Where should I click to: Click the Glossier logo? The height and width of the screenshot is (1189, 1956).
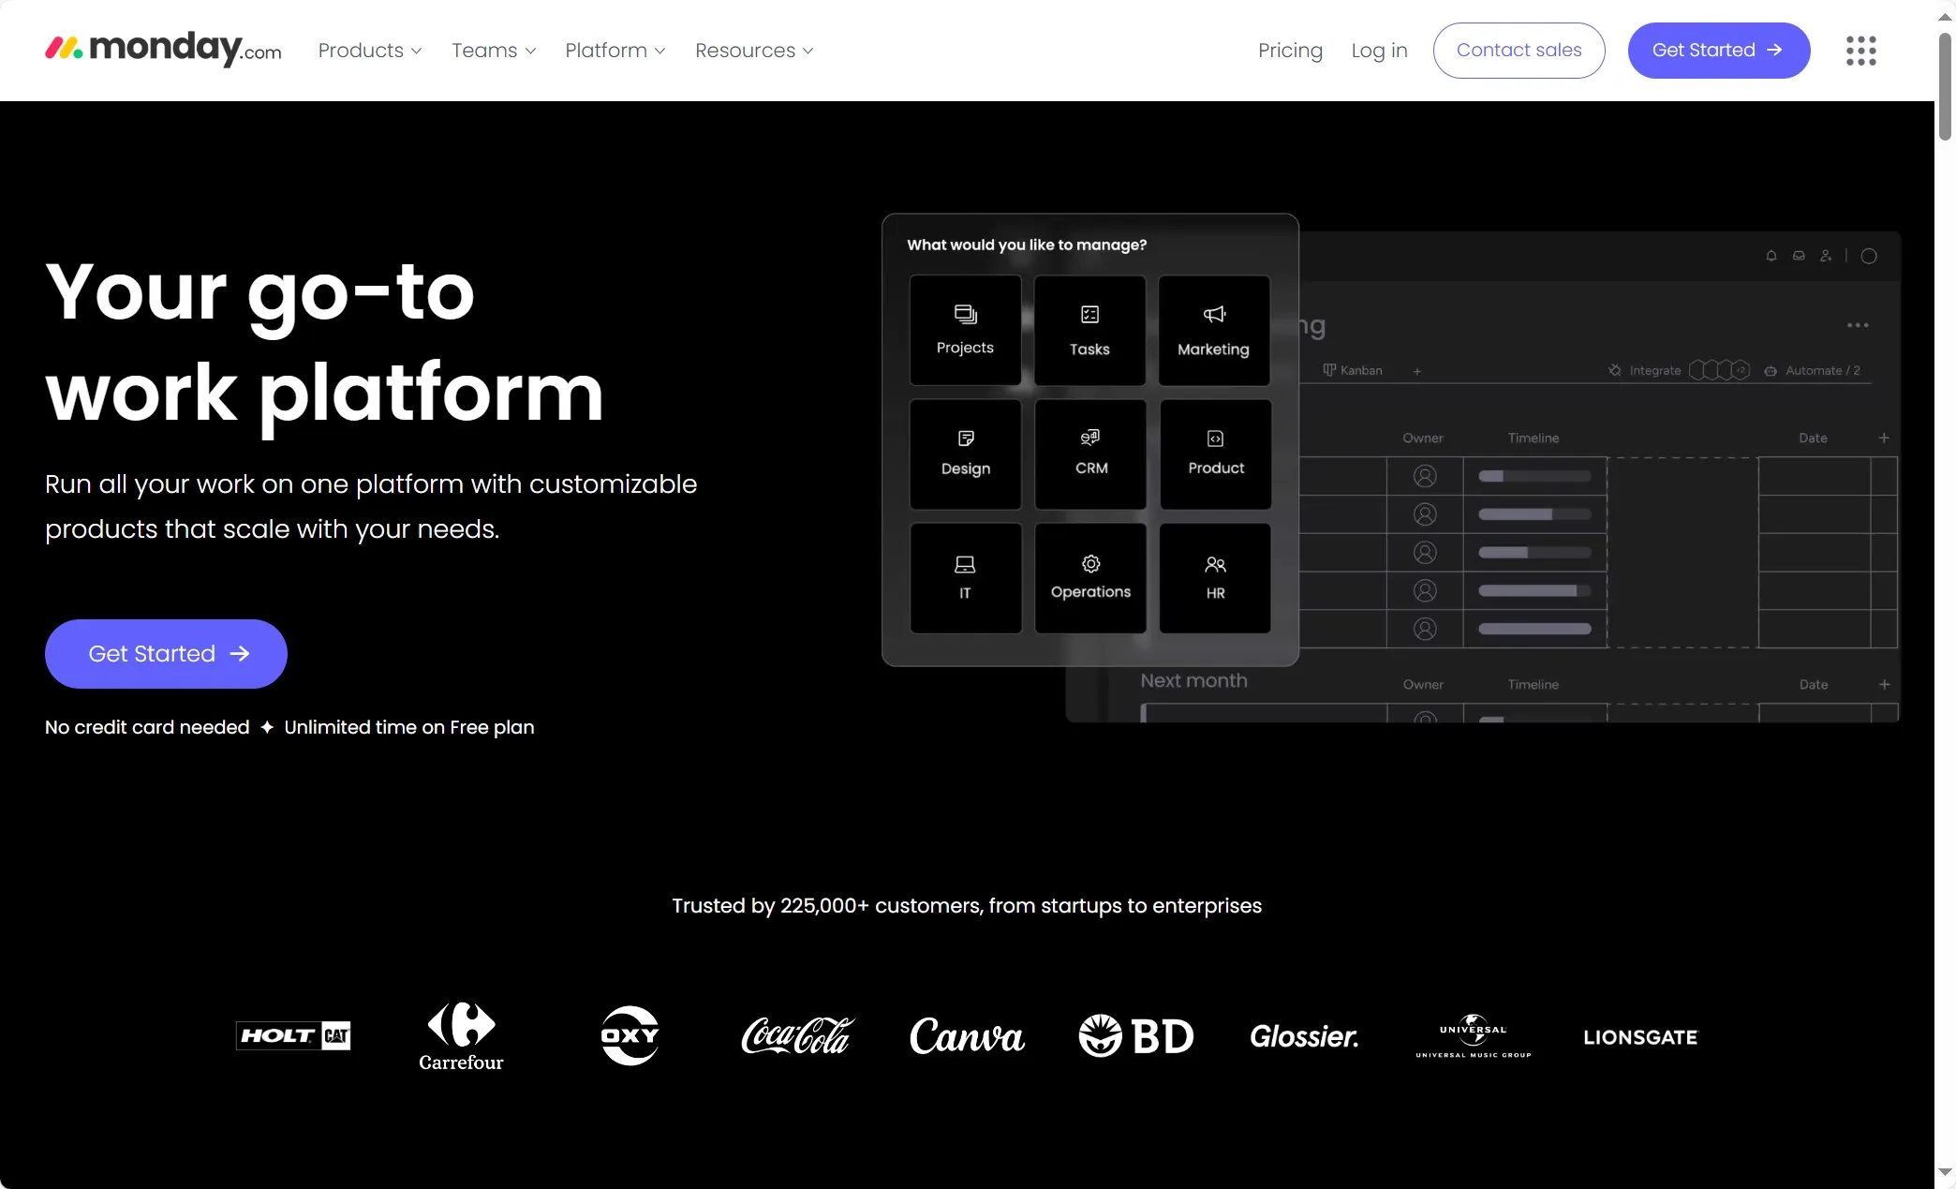(x=1304, y=1036)
